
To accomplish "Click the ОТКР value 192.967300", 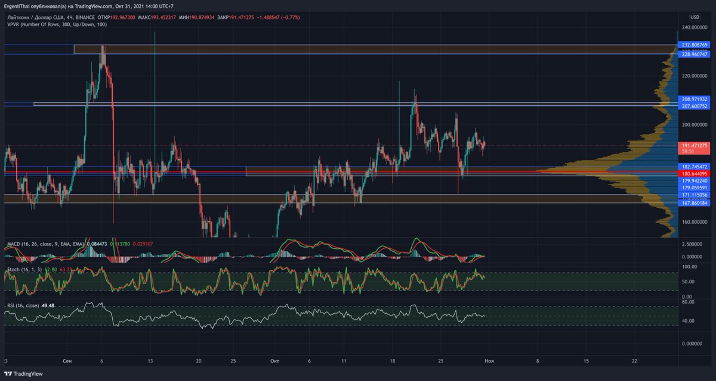I will (124, 18).
